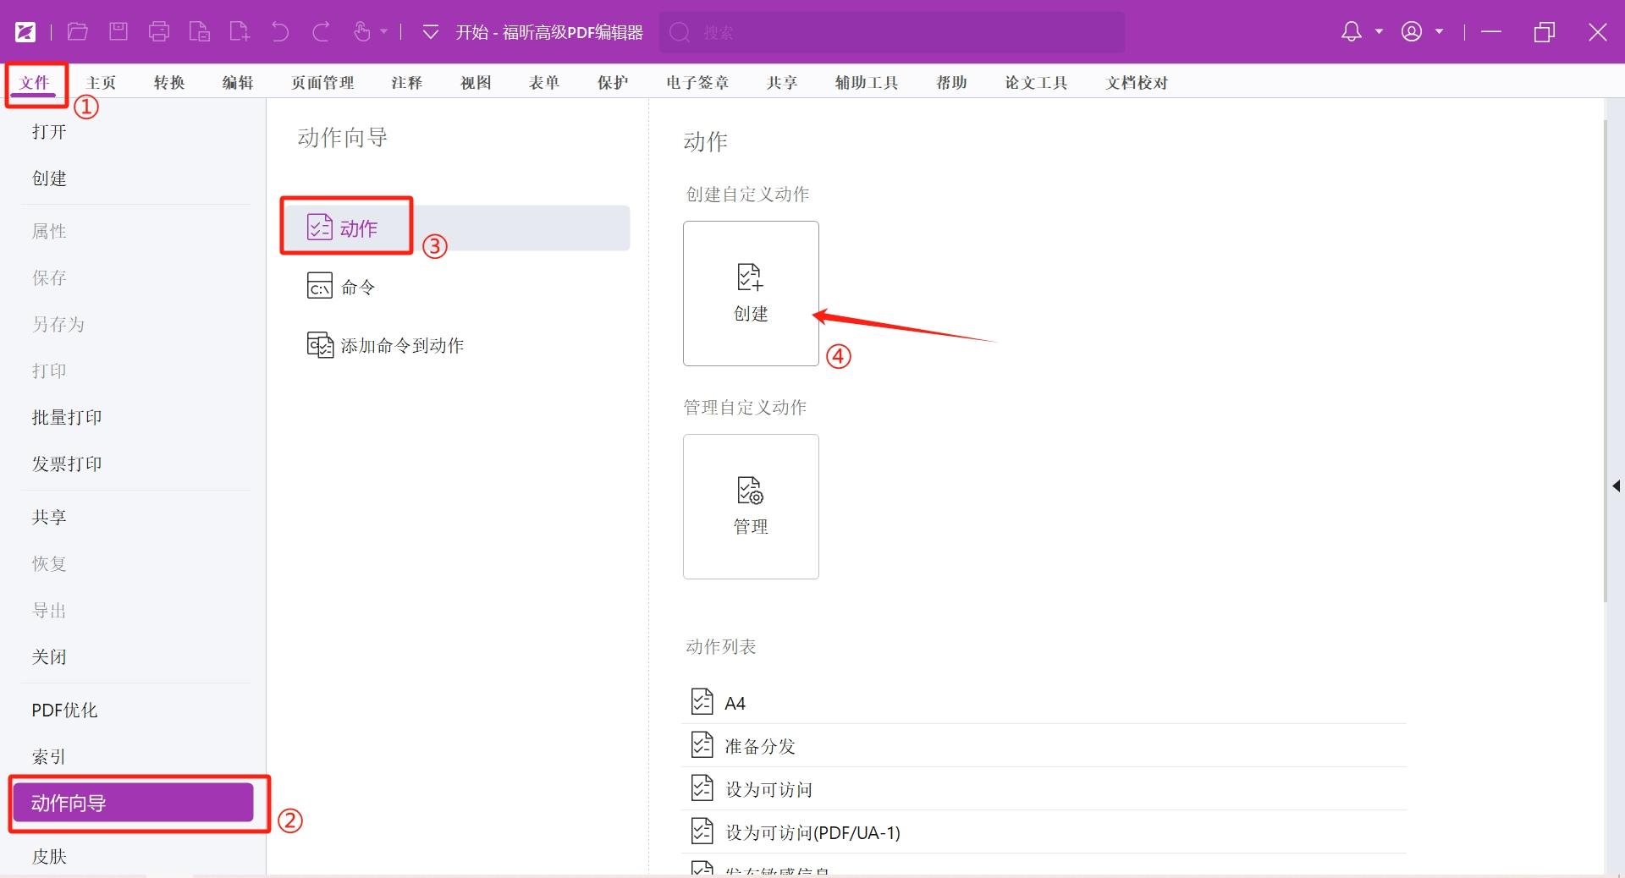This screenshot has width=1625, height=878.
Task: Switch to the 共享 ribbon tab
Action: [x=782, y=83]
